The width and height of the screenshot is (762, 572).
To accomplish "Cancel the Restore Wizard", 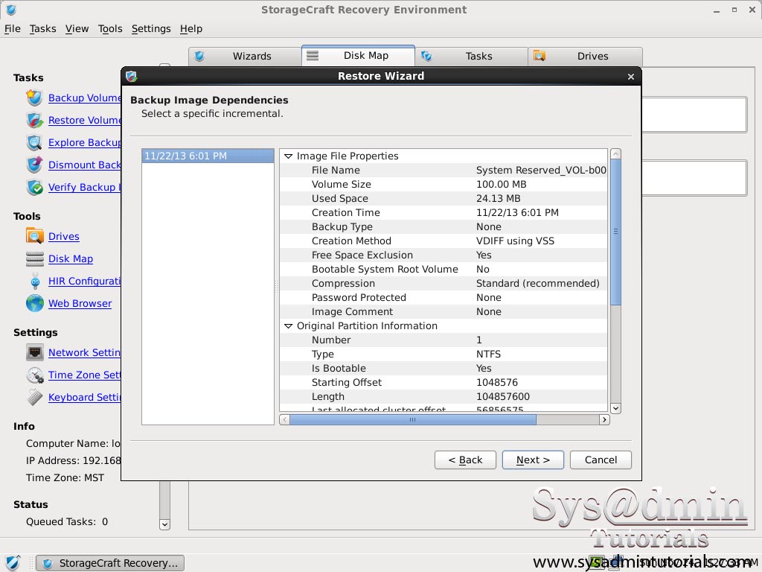I will (601, 460).
